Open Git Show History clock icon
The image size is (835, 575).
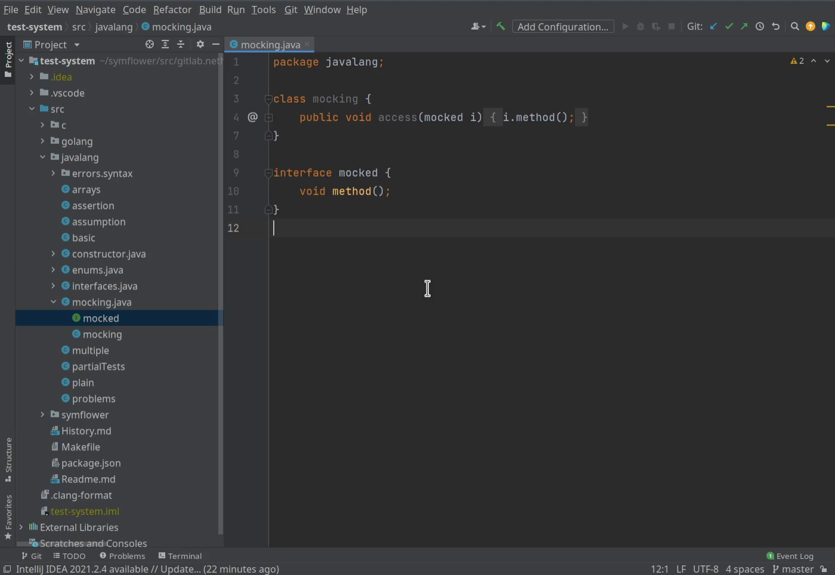coord(760,26)
